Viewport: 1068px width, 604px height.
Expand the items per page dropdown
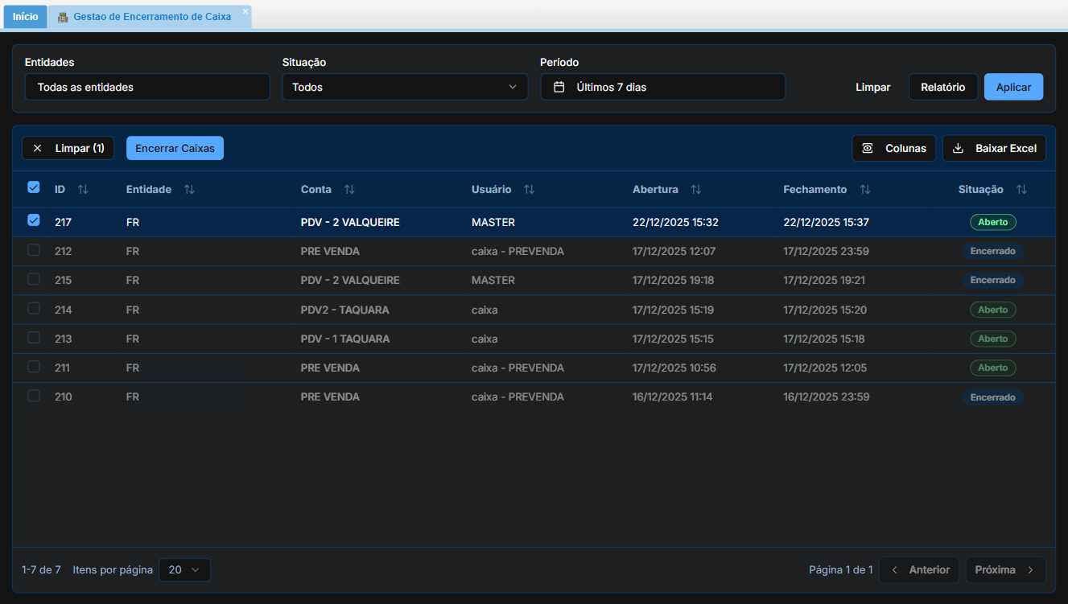184,569
